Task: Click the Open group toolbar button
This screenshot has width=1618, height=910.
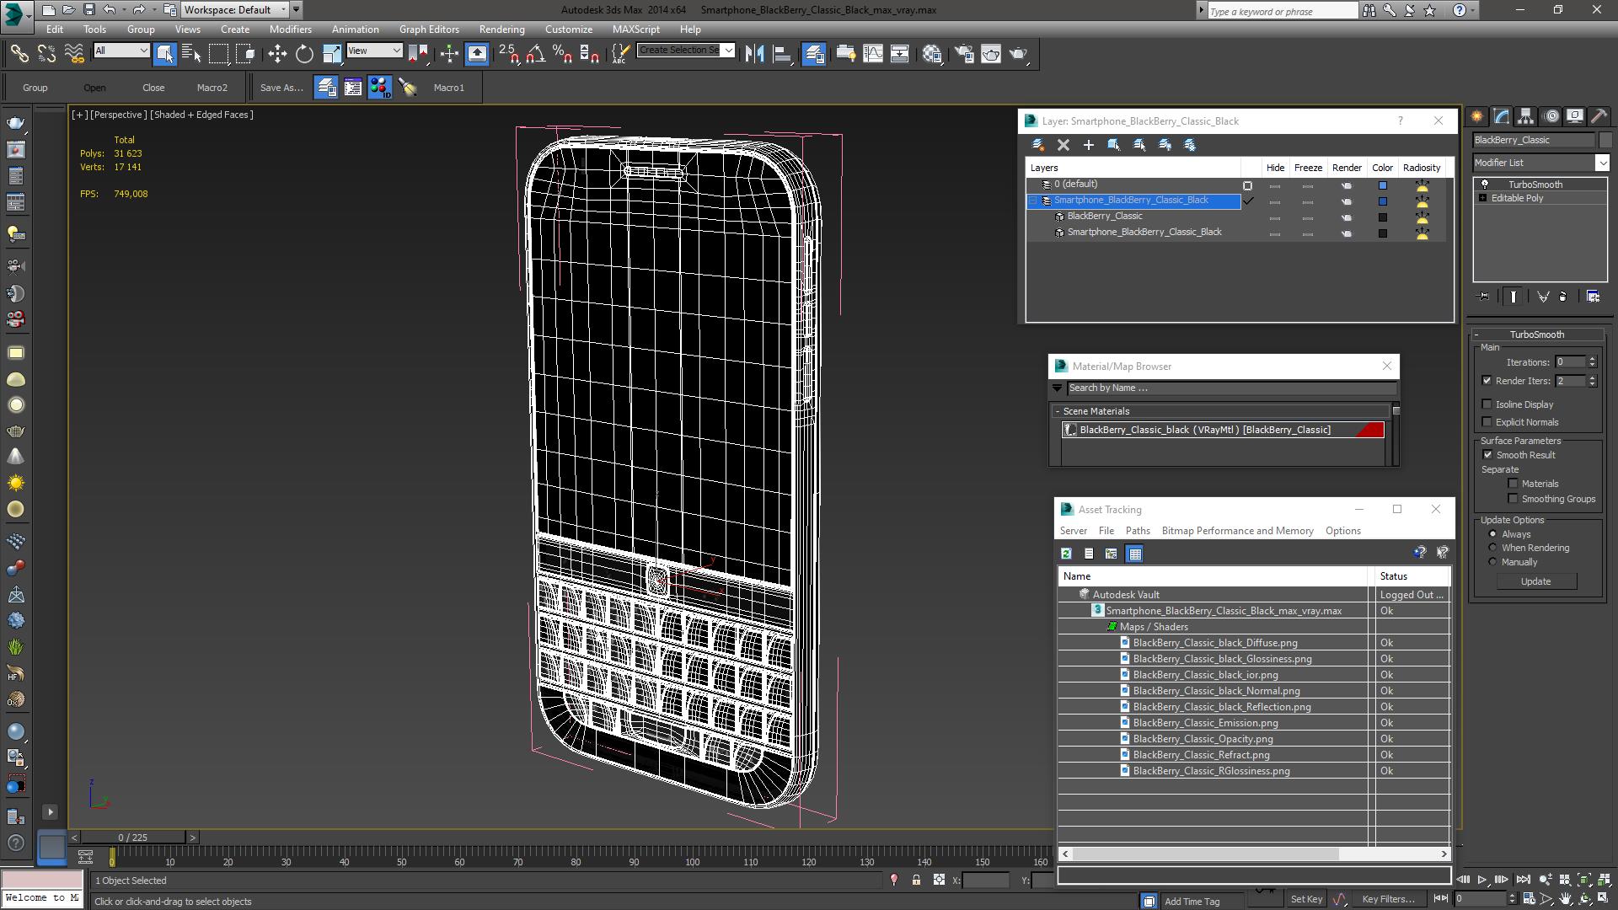Action: [x=94, y=88]
